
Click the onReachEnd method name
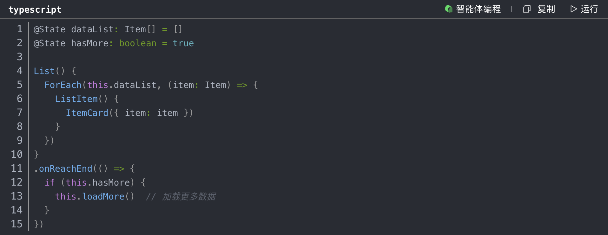click(65, 168)
